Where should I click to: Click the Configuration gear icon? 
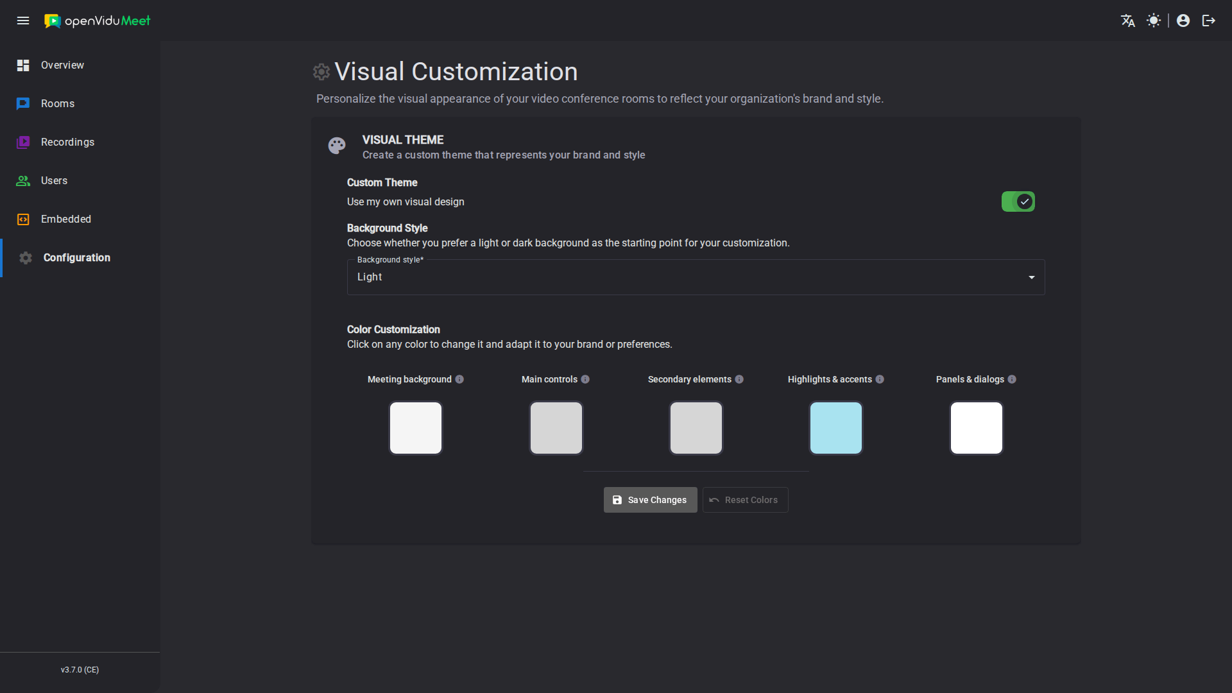[x=26, y=258]
